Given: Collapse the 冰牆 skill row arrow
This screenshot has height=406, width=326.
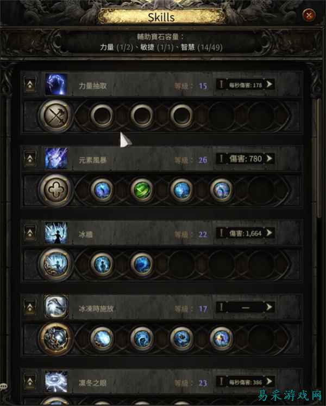Looking at the screenshot, I should (x=30, y=233).
